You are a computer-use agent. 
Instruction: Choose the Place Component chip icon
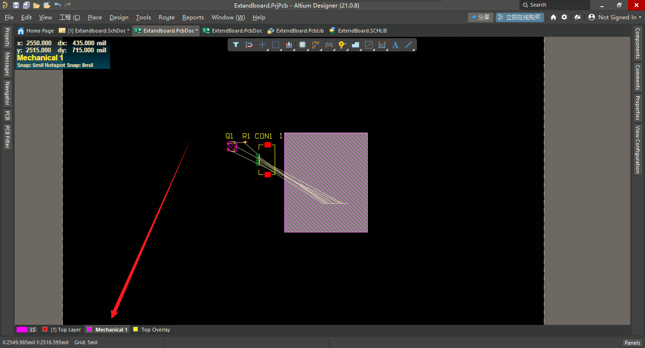coord(303,45)
